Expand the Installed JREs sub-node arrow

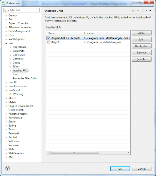pos(10,71)
